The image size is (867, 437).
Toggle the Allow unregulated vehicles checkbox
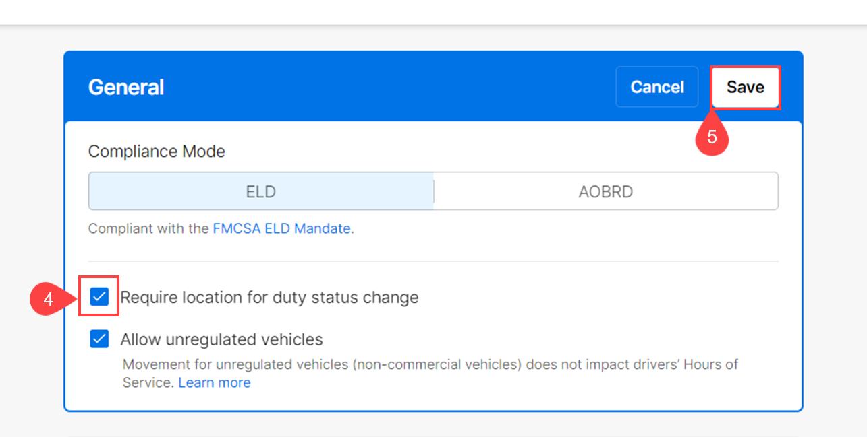(100, 339)
